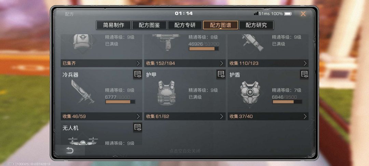Open the 收集 152/184 collection bar
The height and width of the screenshot is (166, 369).
(185, 63)
